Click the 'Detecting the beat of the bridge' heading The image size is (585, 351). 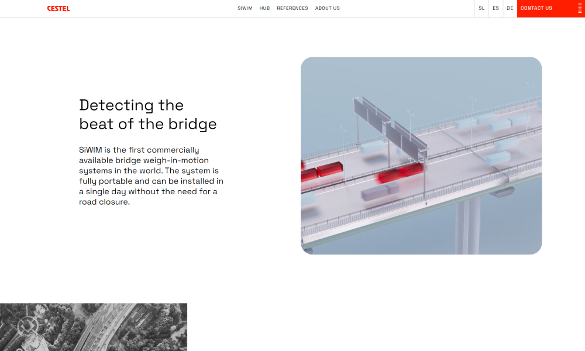tap(147, 114)
